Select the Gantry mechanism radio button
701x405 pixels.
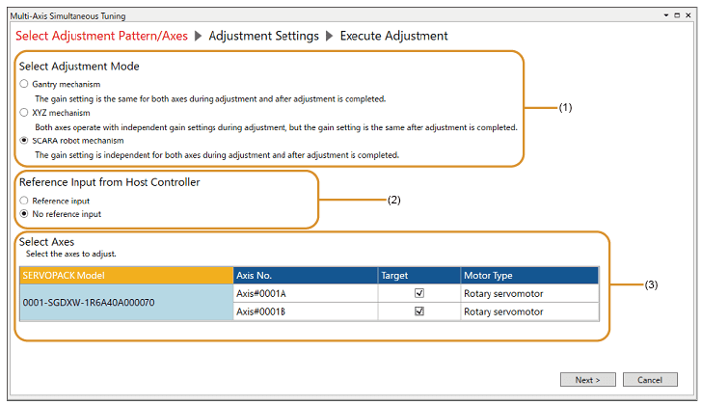coord(24,85)
